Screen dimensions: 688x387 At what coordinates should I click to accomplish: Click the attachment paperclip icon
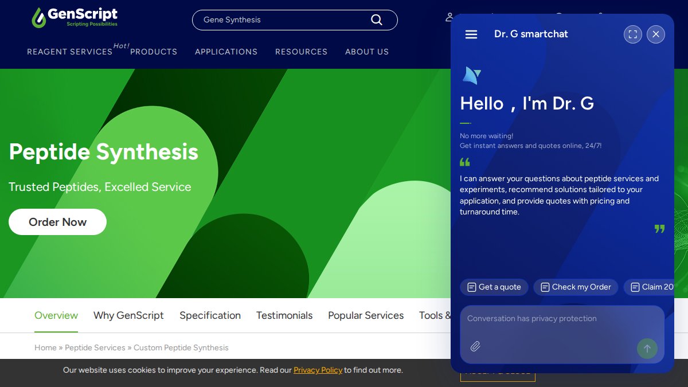click(475, 346)
